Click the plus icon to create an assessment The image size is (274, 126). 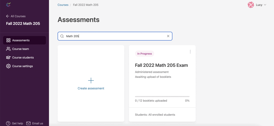point(91,80)
